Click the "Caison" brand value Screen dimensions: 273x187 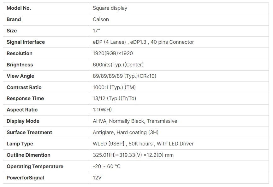[x=101, y=20]
